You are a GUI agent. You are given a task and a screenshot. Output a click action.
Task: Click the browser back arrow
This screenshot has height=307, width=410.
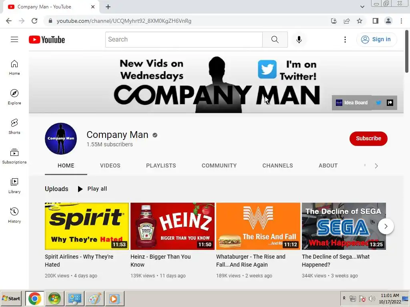click(x=9, y=21)
